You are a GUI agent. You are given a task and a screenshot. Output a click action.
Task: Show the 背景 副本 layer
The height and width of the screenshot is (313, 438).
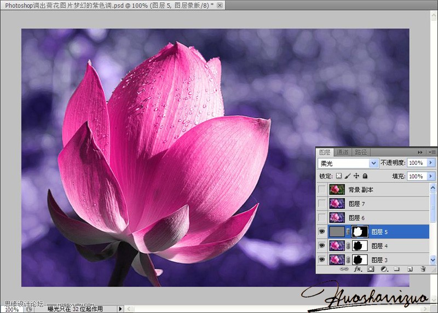(x=322, y=189)
